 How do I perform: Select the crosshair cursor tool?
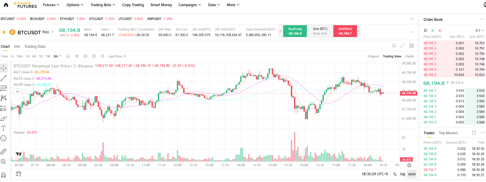tap(4, 68)
